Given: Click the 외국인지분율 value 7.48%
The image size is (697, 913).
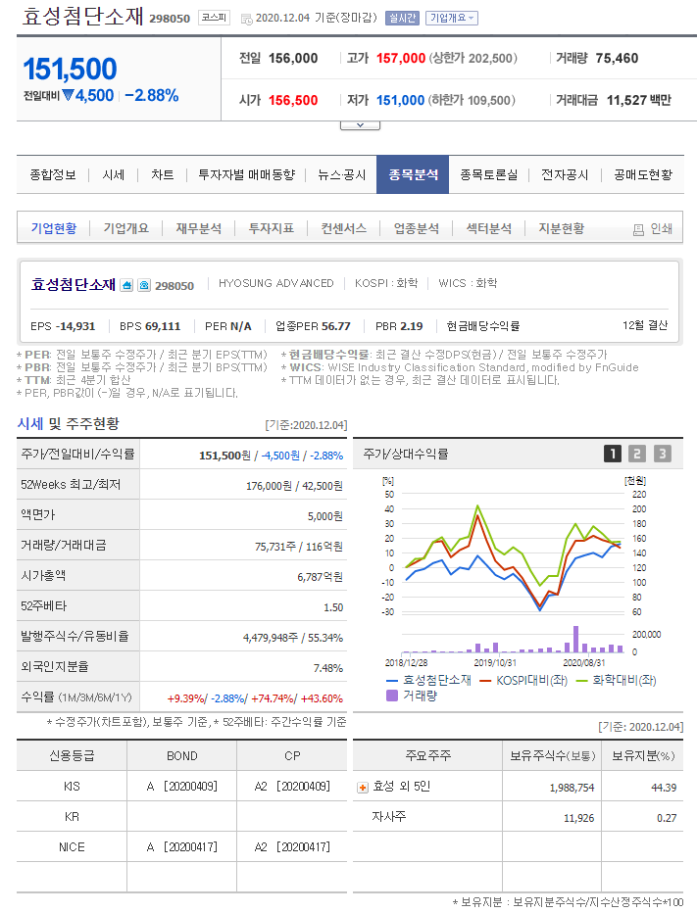Looking at the screenshot, I should (x=328, y=668).
